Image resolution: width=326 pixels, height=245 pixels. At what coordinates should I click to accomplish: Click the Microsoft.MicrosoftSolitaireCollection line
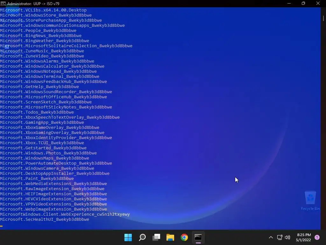pos(66,46)
